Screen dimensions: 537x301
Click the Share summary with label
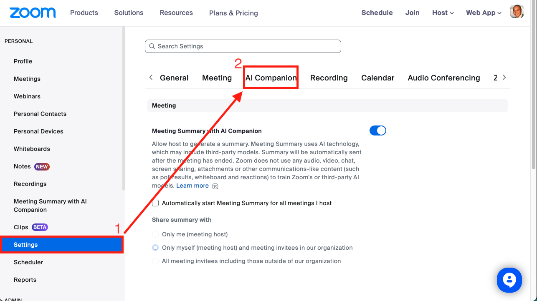click(x=182, y=220)
